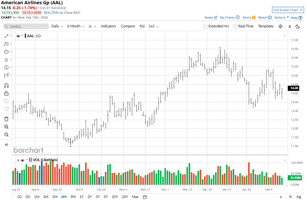Select the trend line drawing tool
Viewport: 307px width, 200px height.
[6, 36]
